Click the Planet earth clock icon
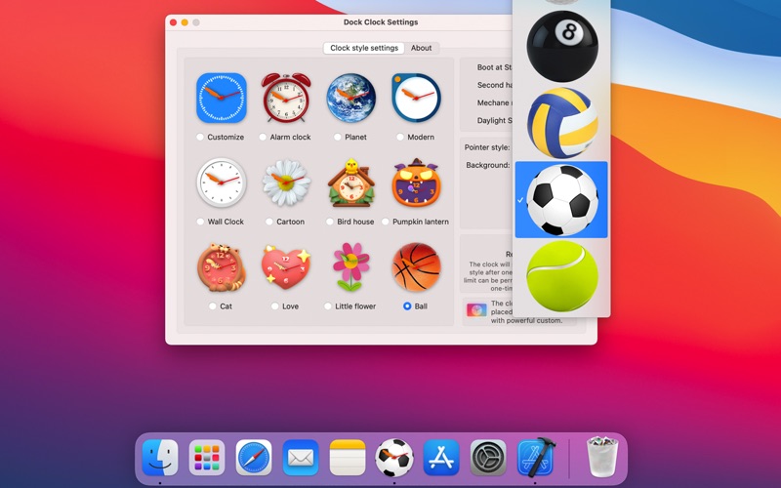 click(351, 98)
